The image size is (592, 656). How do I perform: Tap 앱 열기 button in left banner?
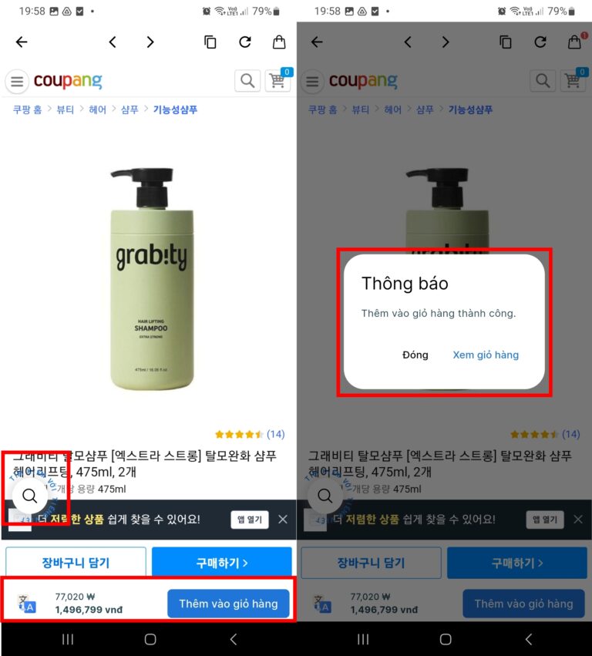[250, 520]
